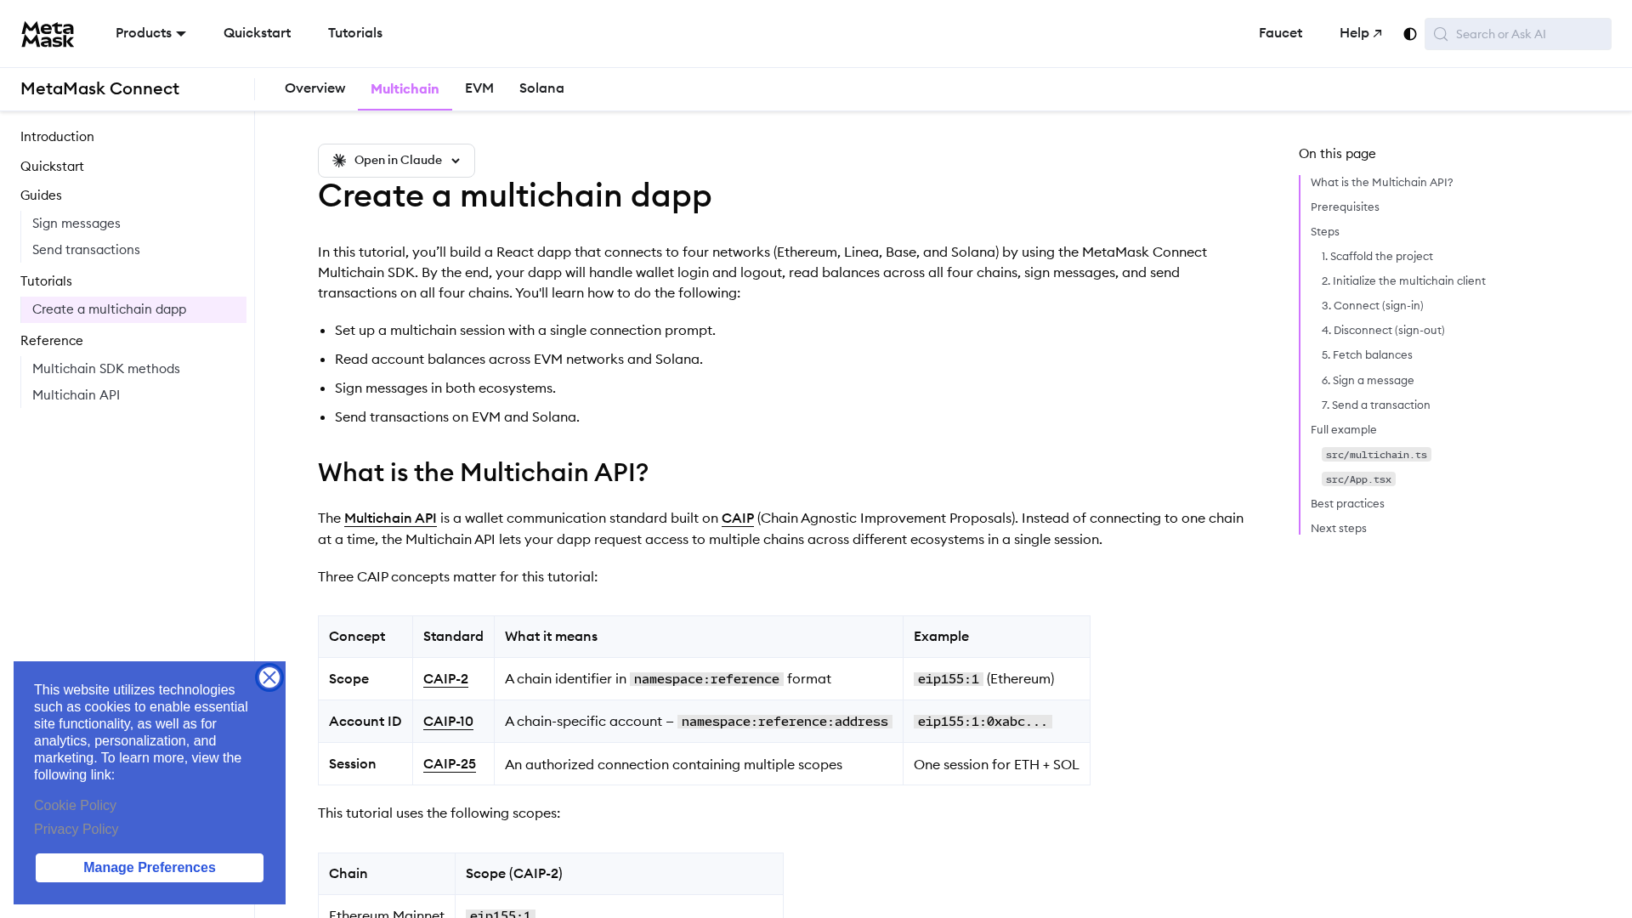The image size is (1632, 918).
Task: Select the Multichain tab
Action: click(405, 88)
